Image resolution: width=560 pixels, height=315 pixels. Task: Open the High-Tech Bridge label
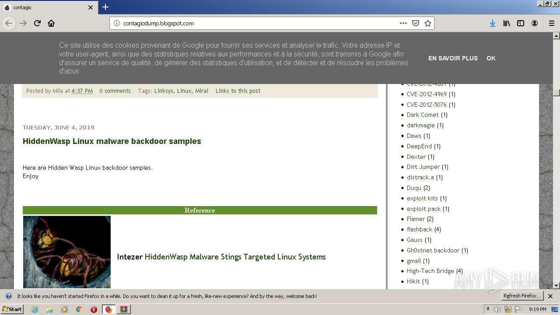430,271
